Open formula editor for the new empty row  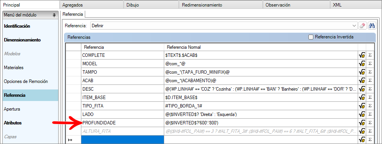[362, 140]
